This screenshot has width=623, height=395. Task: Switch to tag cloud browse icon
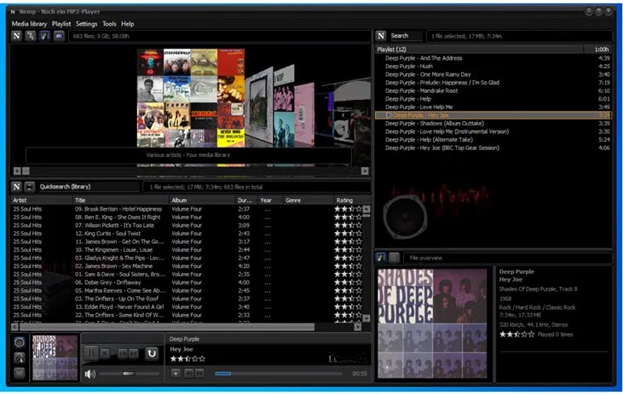(59, 36)
